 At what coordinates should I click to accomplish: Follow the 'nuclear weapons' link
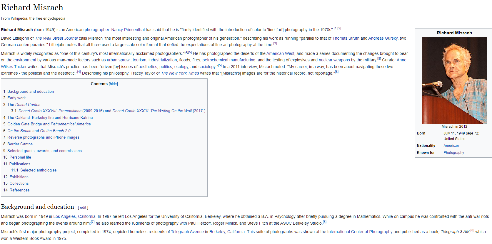pyautogui.click(x=334, y=60)
